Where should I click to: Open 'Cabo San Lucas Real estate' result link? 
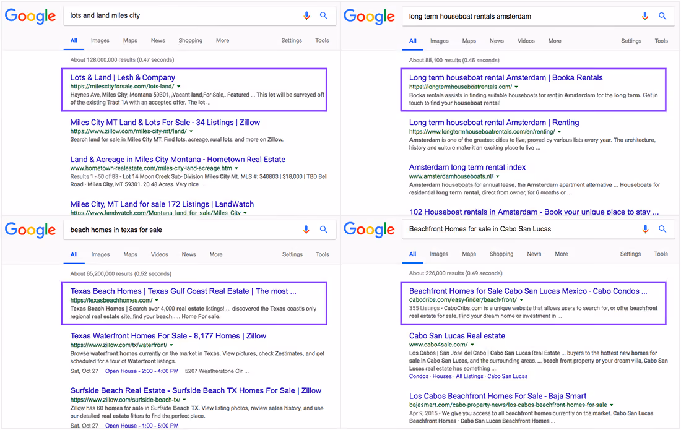[457, 336]
